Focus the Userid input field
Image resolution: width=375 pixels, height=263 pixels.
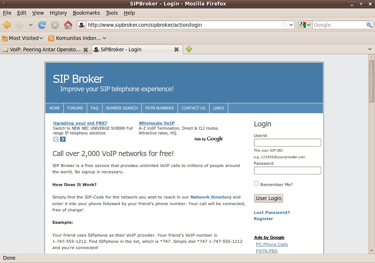click(287, 143)
